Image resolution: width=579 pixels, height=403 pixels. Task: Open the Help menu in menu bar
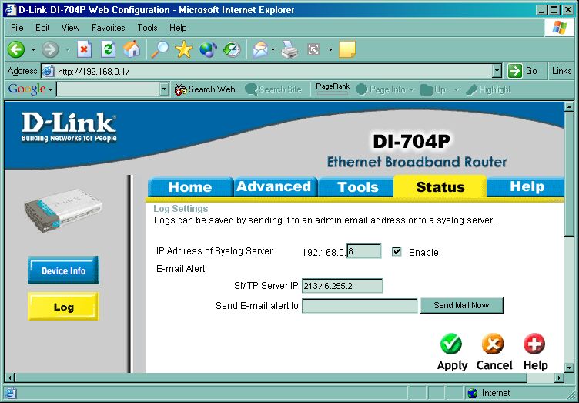(178, 28)
